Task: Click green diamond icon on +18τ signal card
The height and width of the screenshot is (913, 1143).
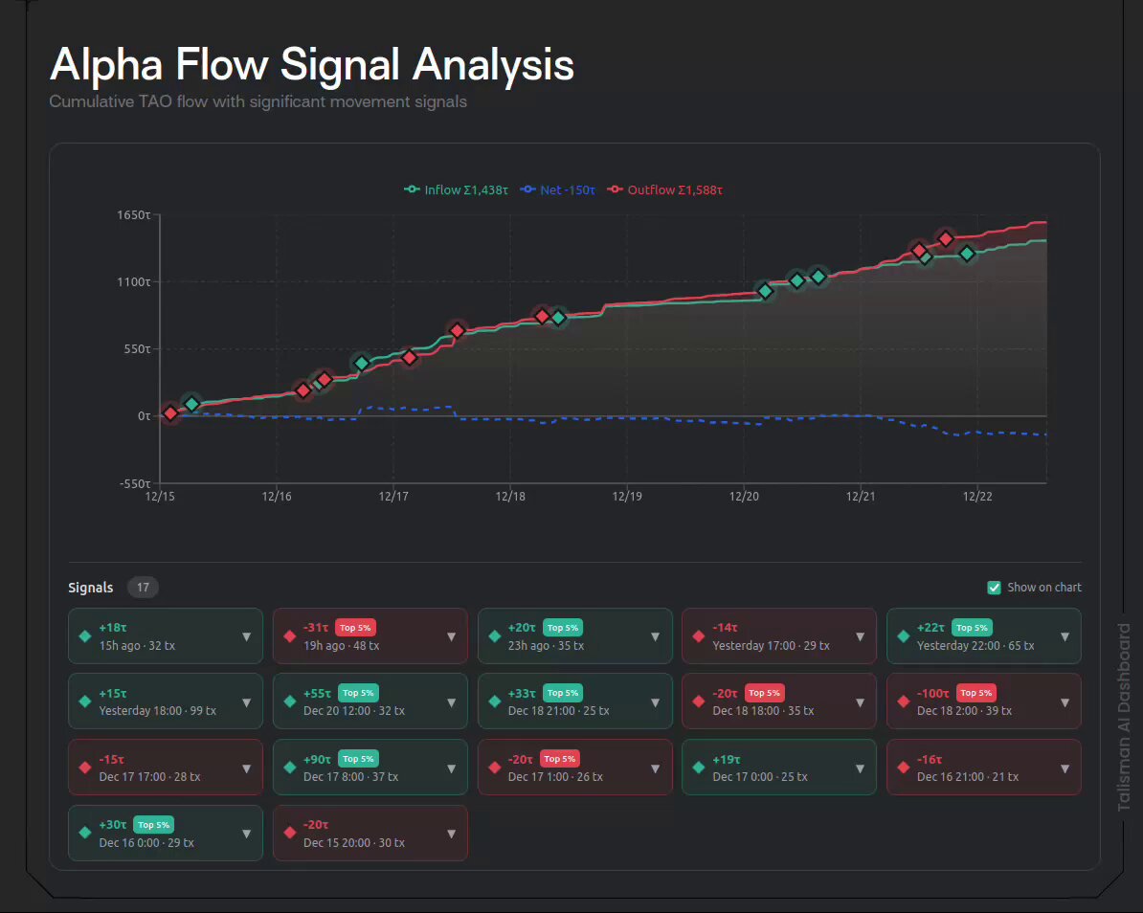Action: pyautogui.click(x=85, y=636)
